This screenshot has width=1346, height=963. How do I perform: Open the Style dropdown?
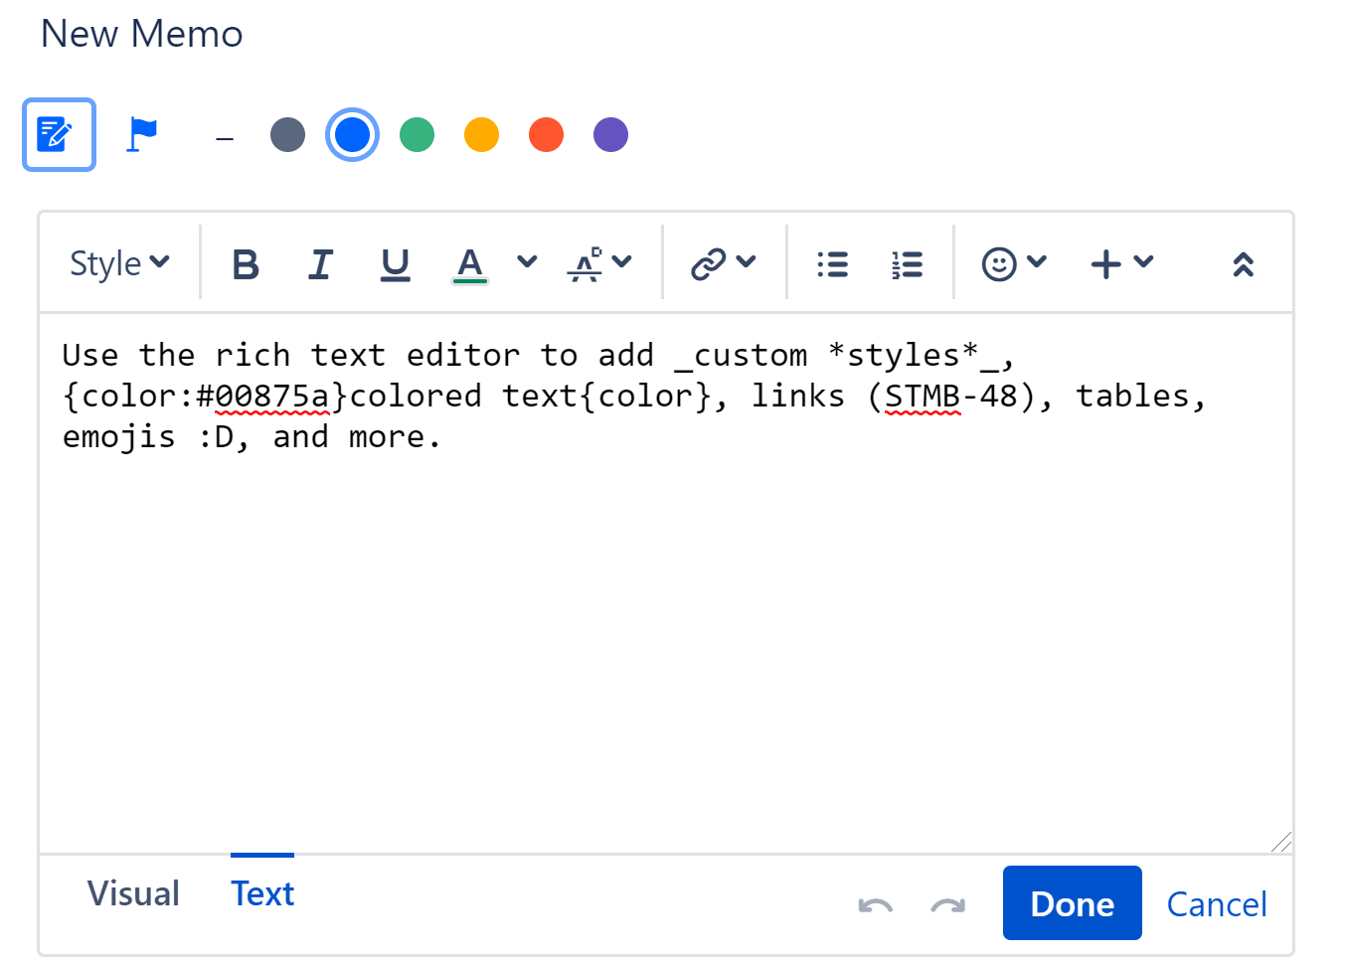pyautogui.click(x=119, y=264)
